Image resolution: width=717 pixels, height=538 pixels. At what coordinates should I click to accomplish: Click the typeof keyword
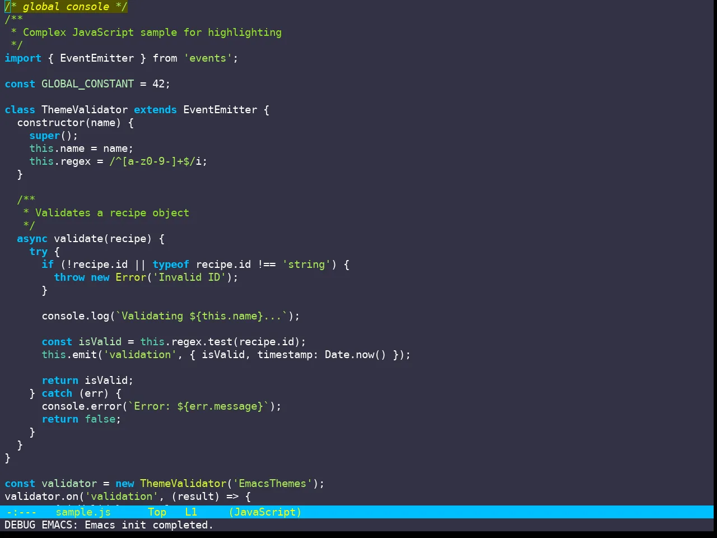(171, 265)
